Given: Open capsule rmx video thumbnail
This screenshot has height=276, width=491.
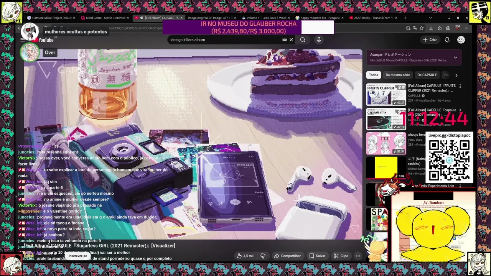Looking at the screenshot, I should [x=386, y=119].
